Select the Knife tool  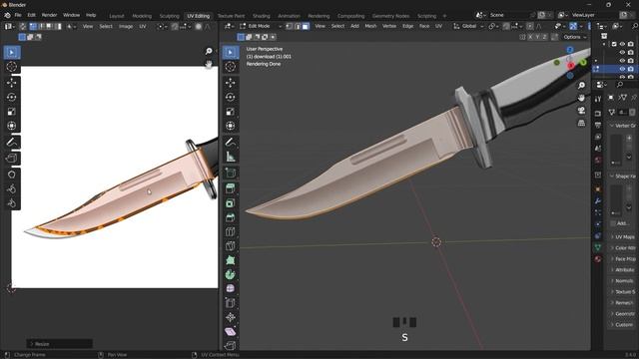click(231, 246)
